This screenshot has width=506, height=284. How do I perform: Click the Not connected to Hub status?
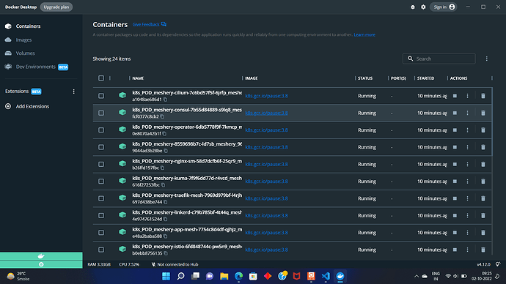pyautogui.click(x=175, y=264)
